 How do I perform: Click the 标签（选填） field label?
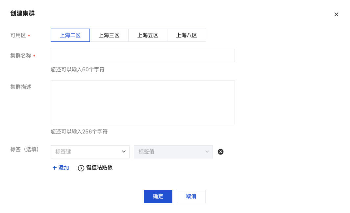(x=25, y=150)
